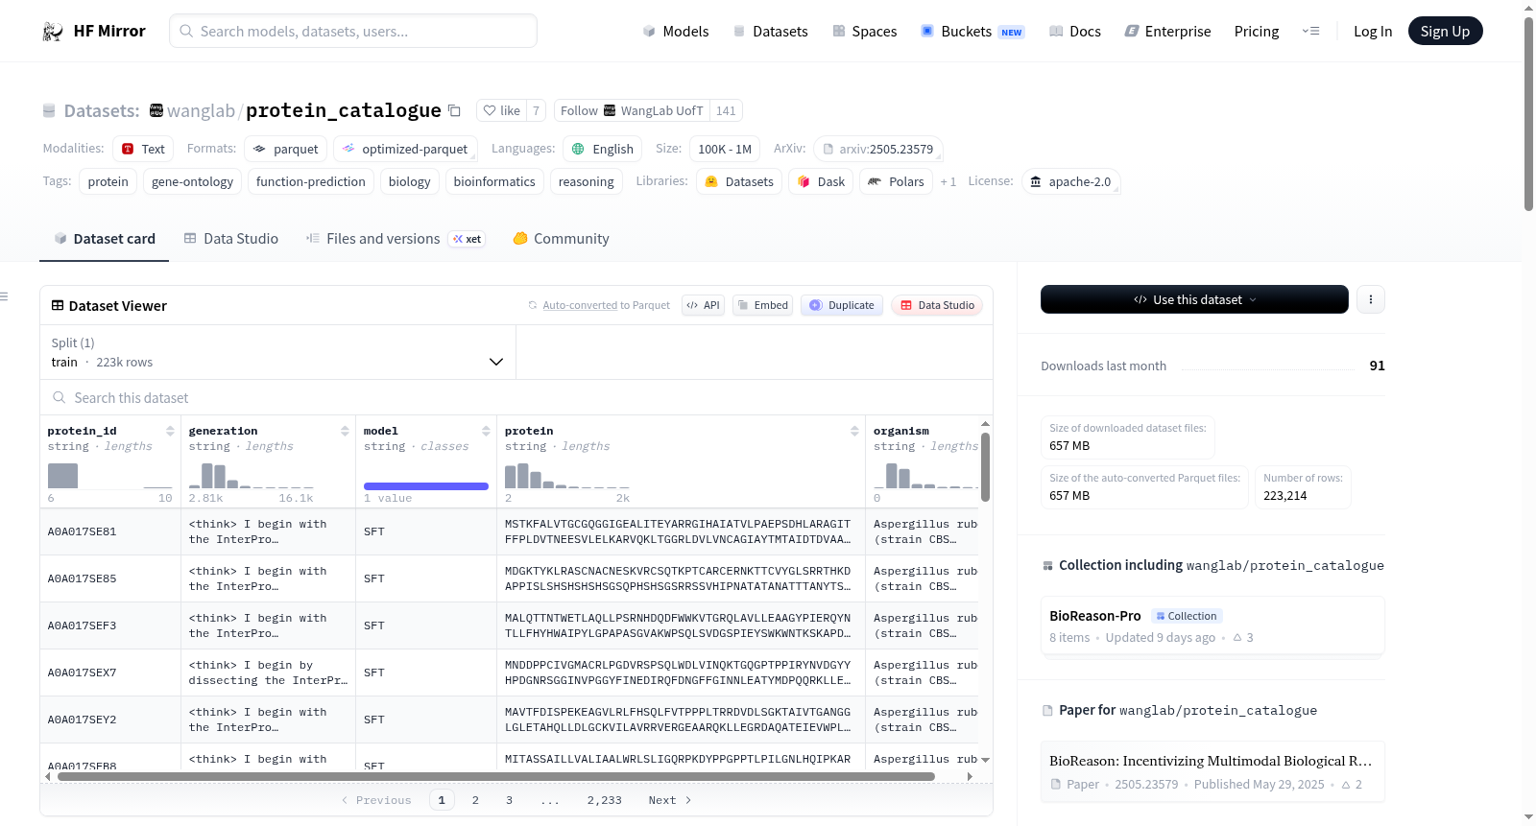
Task: Click the apache-2.0 license tag
Action: coord(1070,181)
